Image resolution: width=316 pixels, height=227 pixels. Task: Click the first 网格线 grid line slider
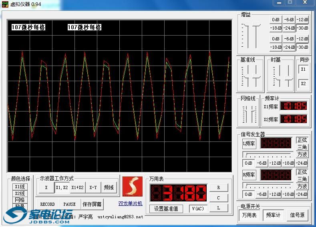[246, 113]
